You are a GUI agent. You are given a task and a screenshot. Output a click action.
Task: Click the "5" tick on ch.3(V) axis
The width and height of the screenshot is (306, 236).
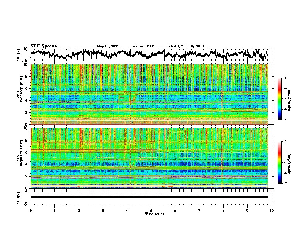point(27,192)
